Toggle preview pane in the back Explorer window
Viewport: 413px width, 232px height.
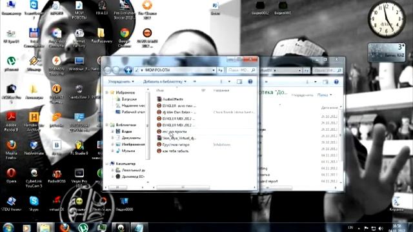pyautogui.click(x=325, y=82)
